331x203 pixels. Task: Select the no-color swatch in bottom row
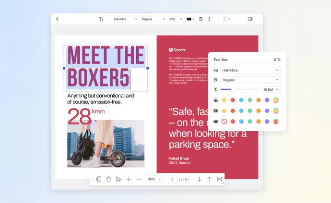point(224,121)
